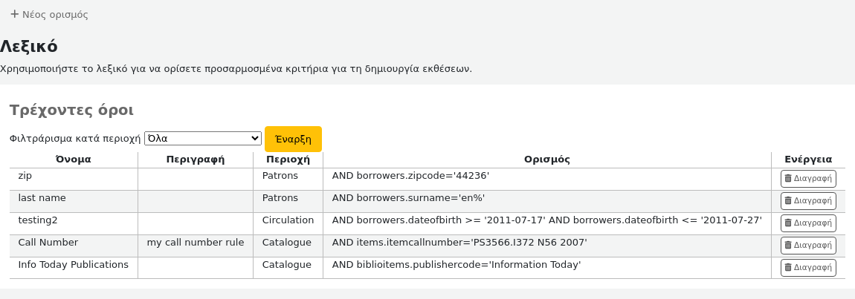
Task: Click the Info Today Publications name cell
Action: point(73,265)
